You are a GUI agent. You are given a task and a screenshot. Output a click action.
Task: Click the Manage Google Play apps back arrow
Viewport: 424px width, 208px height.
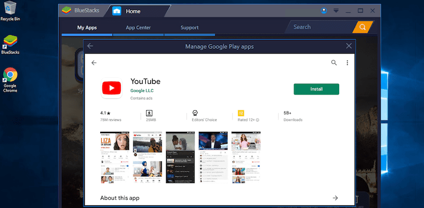click(90, 46)
